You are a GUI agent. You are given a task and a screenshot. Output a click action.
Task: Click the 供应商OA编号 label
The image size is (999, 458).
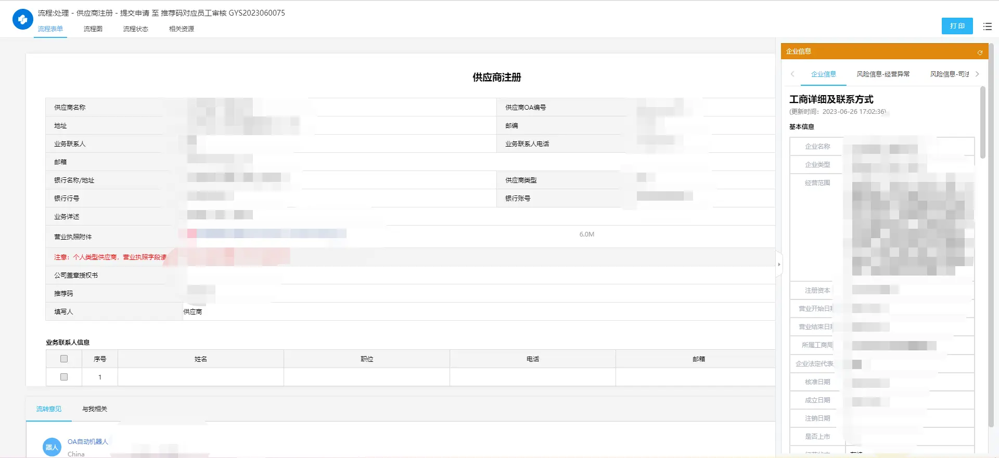(x=526, y=108)
